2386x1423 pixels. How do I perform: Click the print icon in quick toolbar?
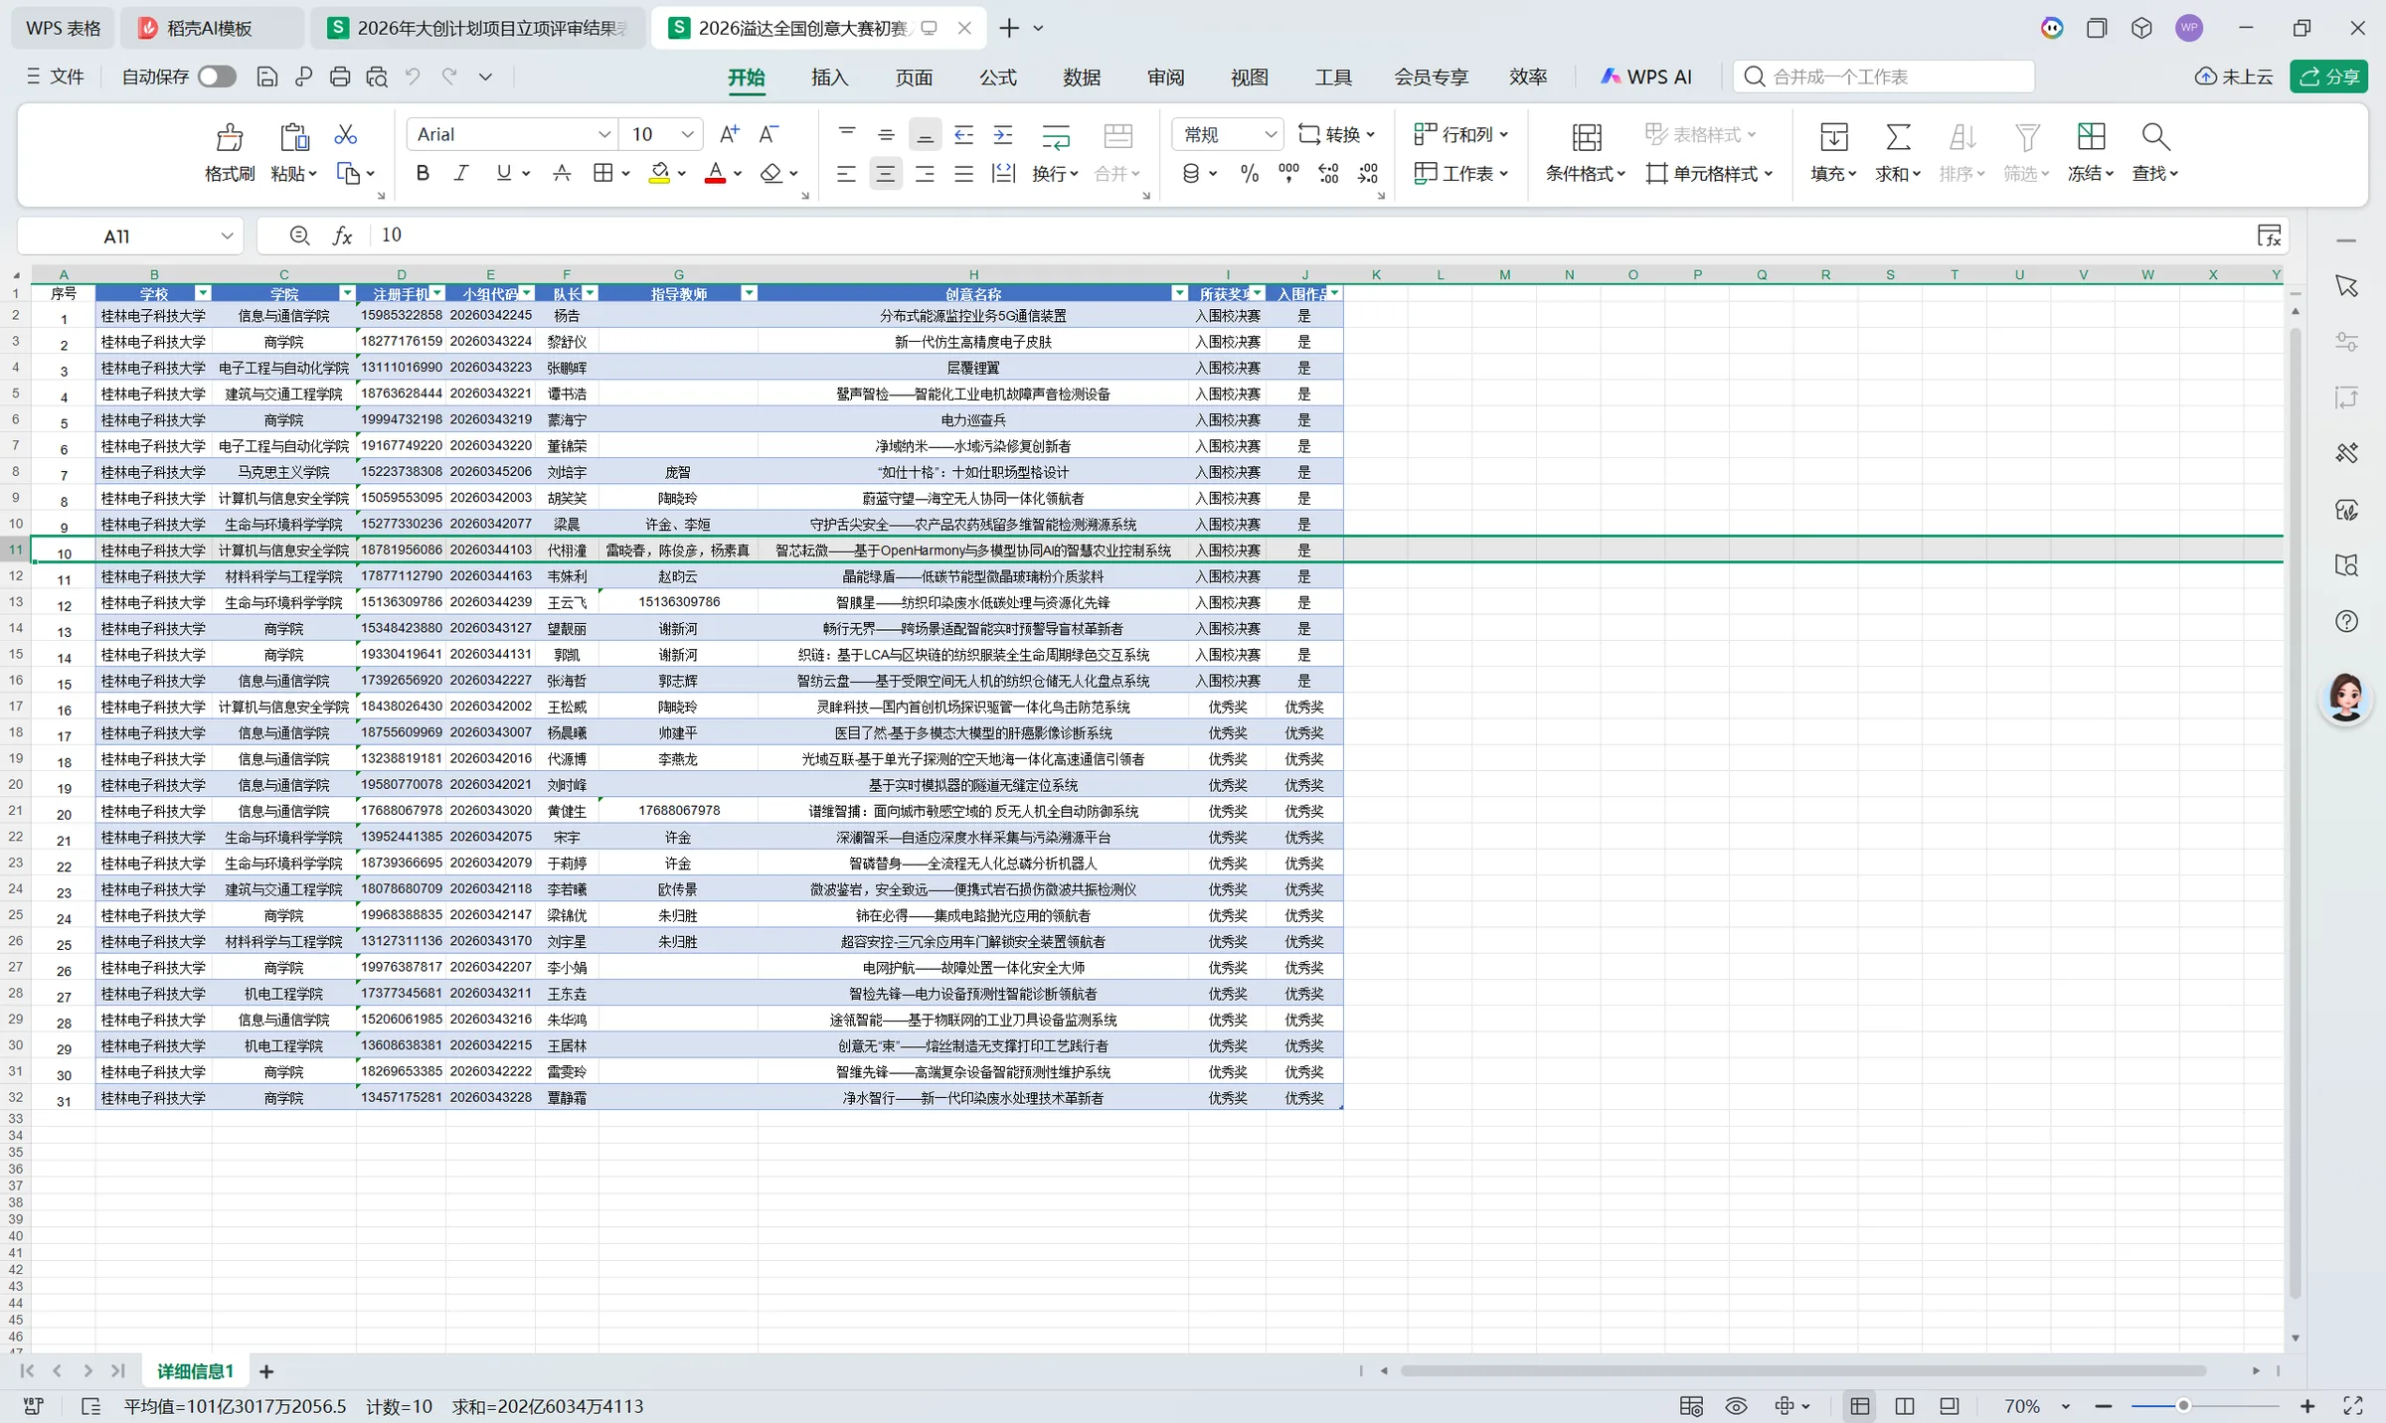pyautogui.click(x=340, y=77)
